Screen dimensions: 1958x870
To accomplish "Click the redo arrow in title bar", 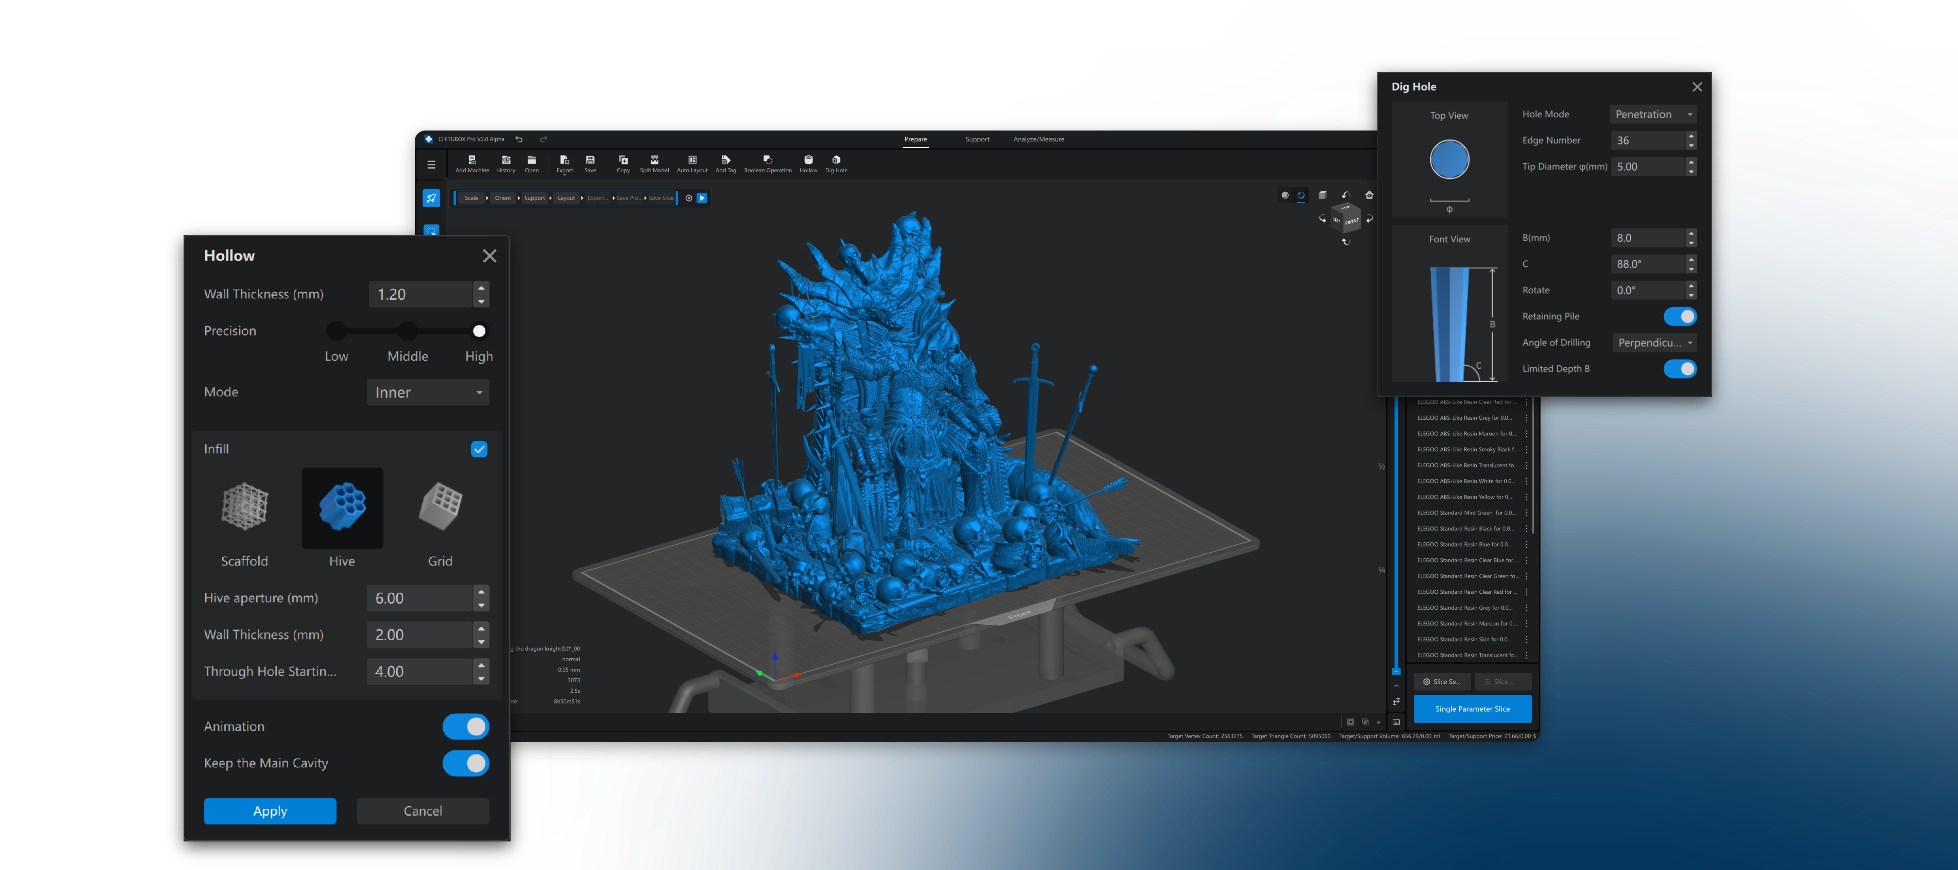I will (544, 139).
